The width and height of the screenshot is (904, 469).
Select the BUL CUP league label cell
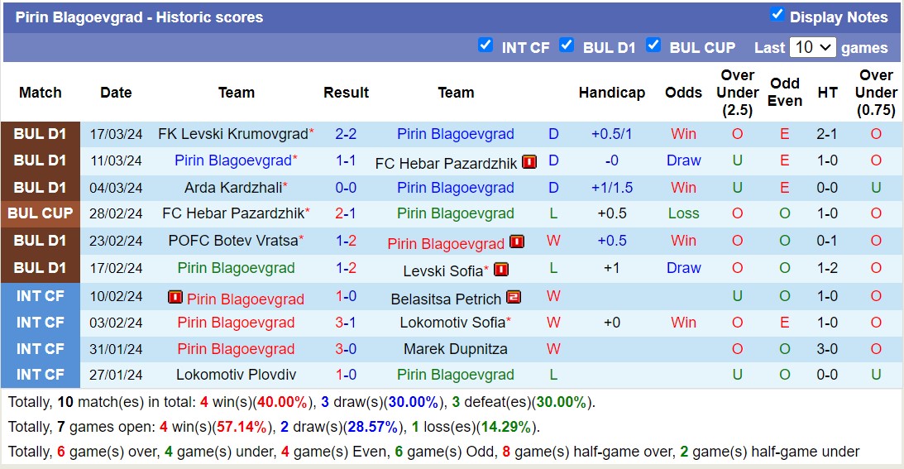tap(41, 213)
